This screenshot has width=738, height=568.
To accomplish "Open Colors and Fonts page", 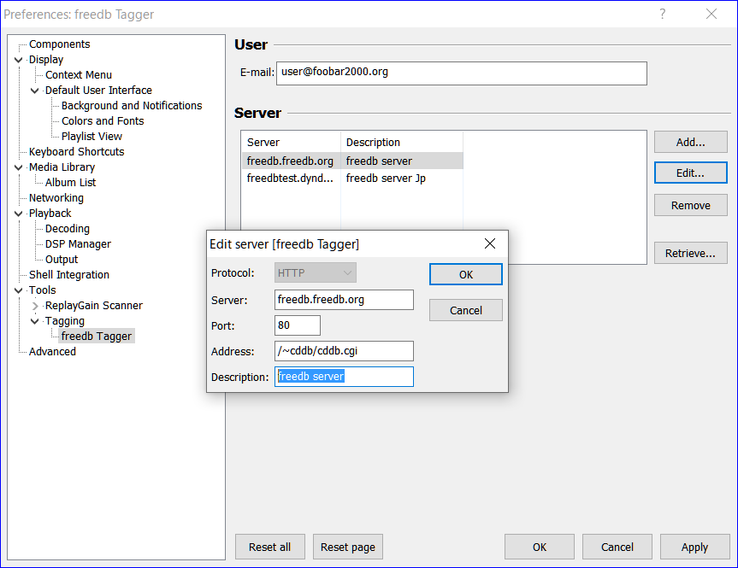I will coord(103,120).
